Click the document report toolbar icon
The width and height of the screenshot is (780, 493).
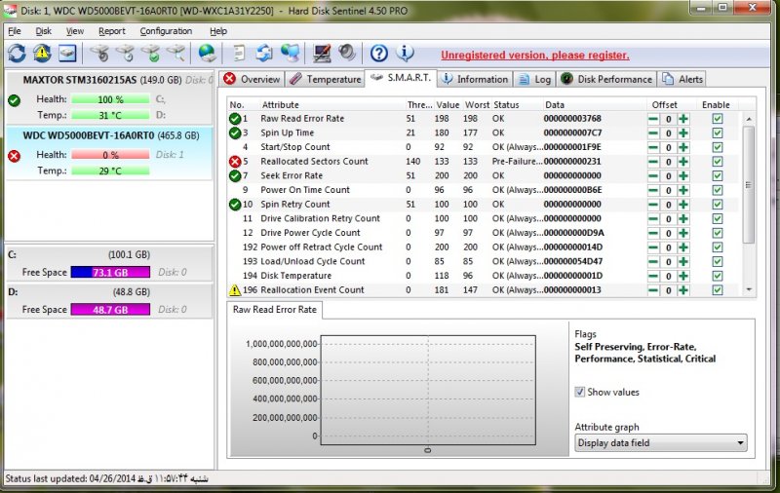[x=239, y=53]
